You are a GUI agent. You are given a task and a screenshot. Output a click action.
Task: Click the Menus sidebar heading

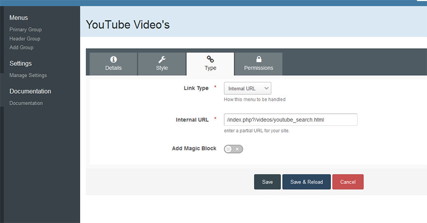tap(19, 18)
